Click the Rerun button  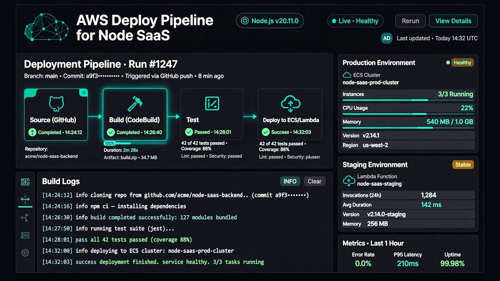[x=410, y=21]
